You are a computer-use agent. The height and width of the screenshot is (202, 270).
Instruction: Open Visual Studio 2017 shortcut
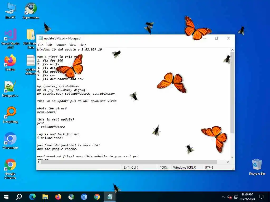[10, 39]
